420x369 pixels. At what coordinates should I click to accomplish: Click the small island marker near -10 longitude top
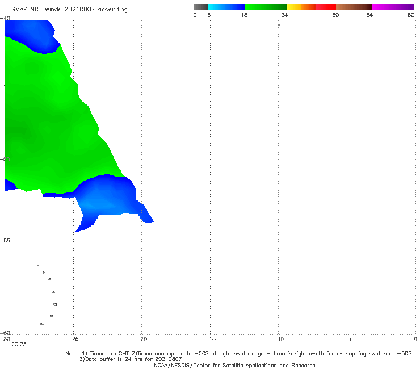coord(279,24)
